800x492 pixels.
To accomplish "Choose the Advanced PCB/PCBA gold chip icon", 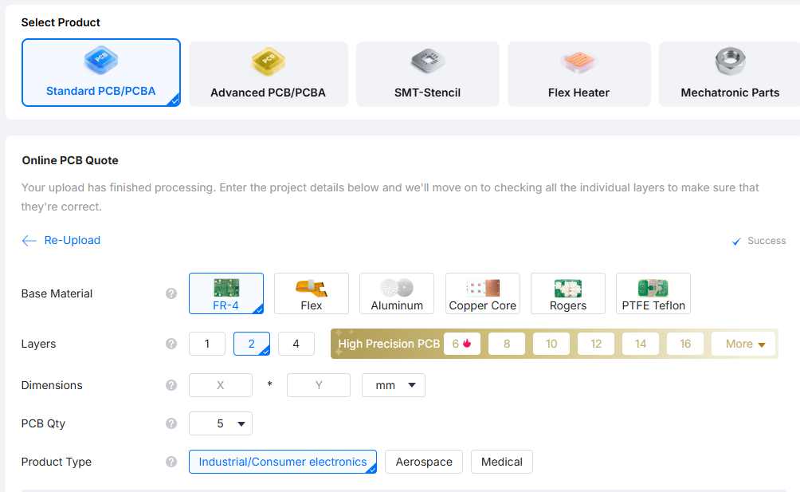I will 268,61.
